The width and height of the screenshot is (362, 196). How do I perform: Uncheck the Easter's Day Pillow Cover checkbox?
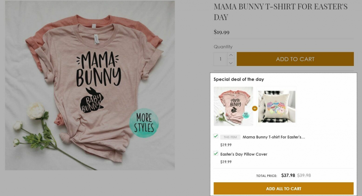coord(216,153)
